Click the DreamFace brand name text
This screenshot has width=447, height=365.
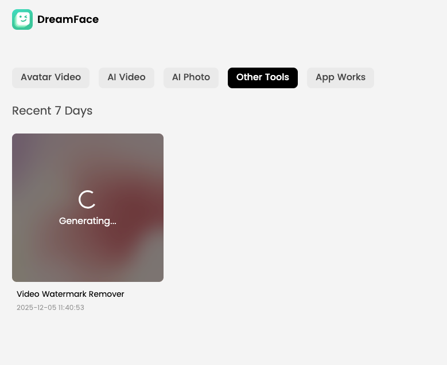pos(68,19)
